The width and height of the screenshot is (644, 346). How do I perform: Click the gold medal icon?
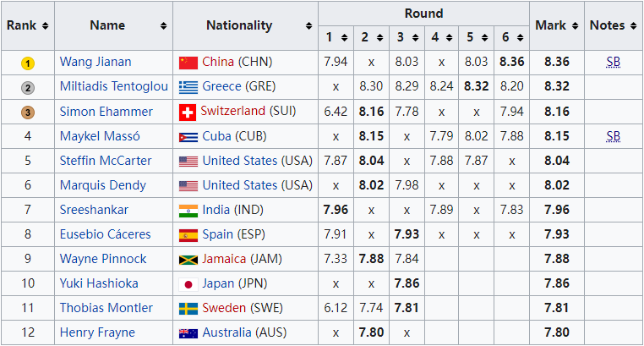click(x=27, y=63)
